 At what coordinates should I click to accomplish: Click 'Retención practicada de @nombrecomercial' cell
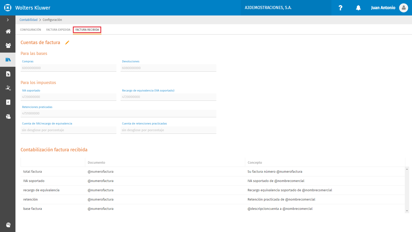coord(281,200)
